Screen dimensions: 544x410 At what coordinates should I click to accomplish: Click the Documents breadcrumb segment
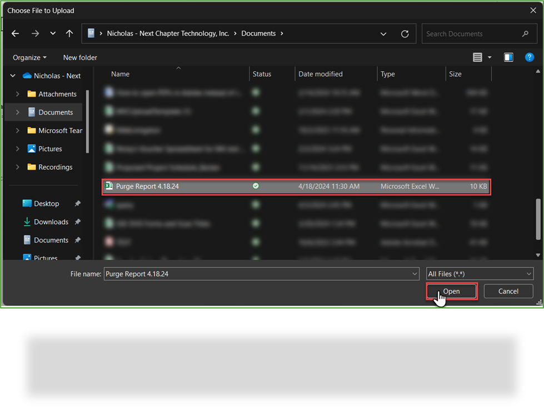coord(258,34)
